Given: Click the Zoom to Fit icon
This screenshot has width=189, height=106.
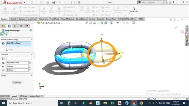Looking at the screenshot, I should coord(87,23).
